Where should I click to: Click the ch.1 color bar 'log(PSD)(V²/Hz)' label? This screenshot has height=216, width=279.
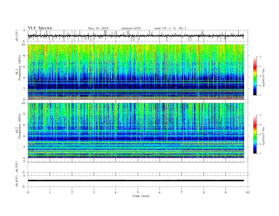tap(264, 78)
